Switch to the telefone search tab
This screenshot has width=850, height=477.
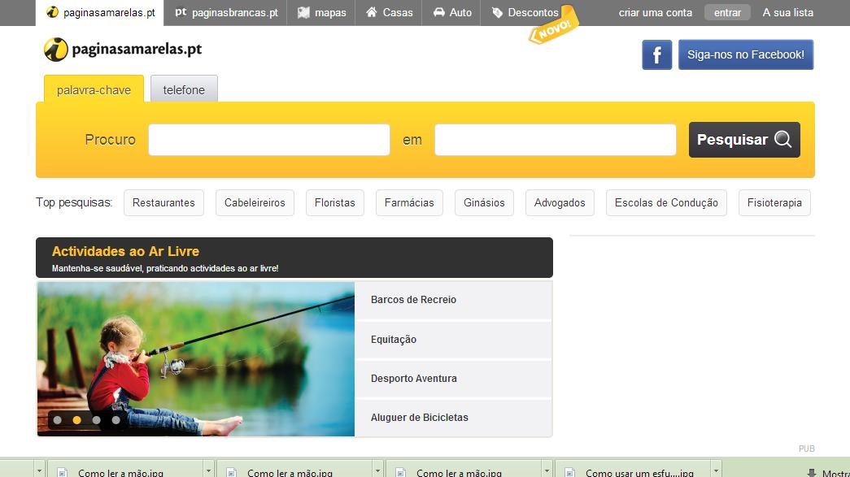pyautogui.click(x=184, y=89)
